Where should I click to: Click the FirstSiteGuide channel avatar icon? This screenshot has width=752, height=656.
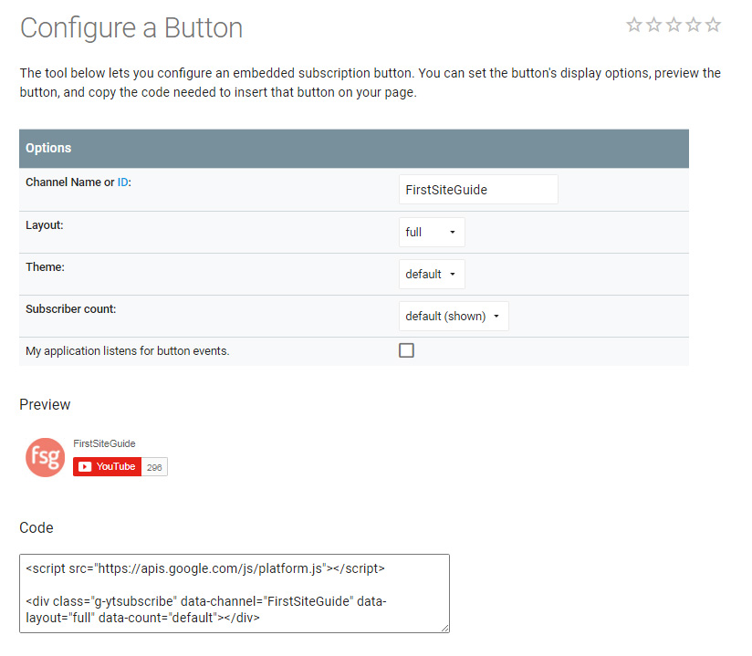(45, 457)
